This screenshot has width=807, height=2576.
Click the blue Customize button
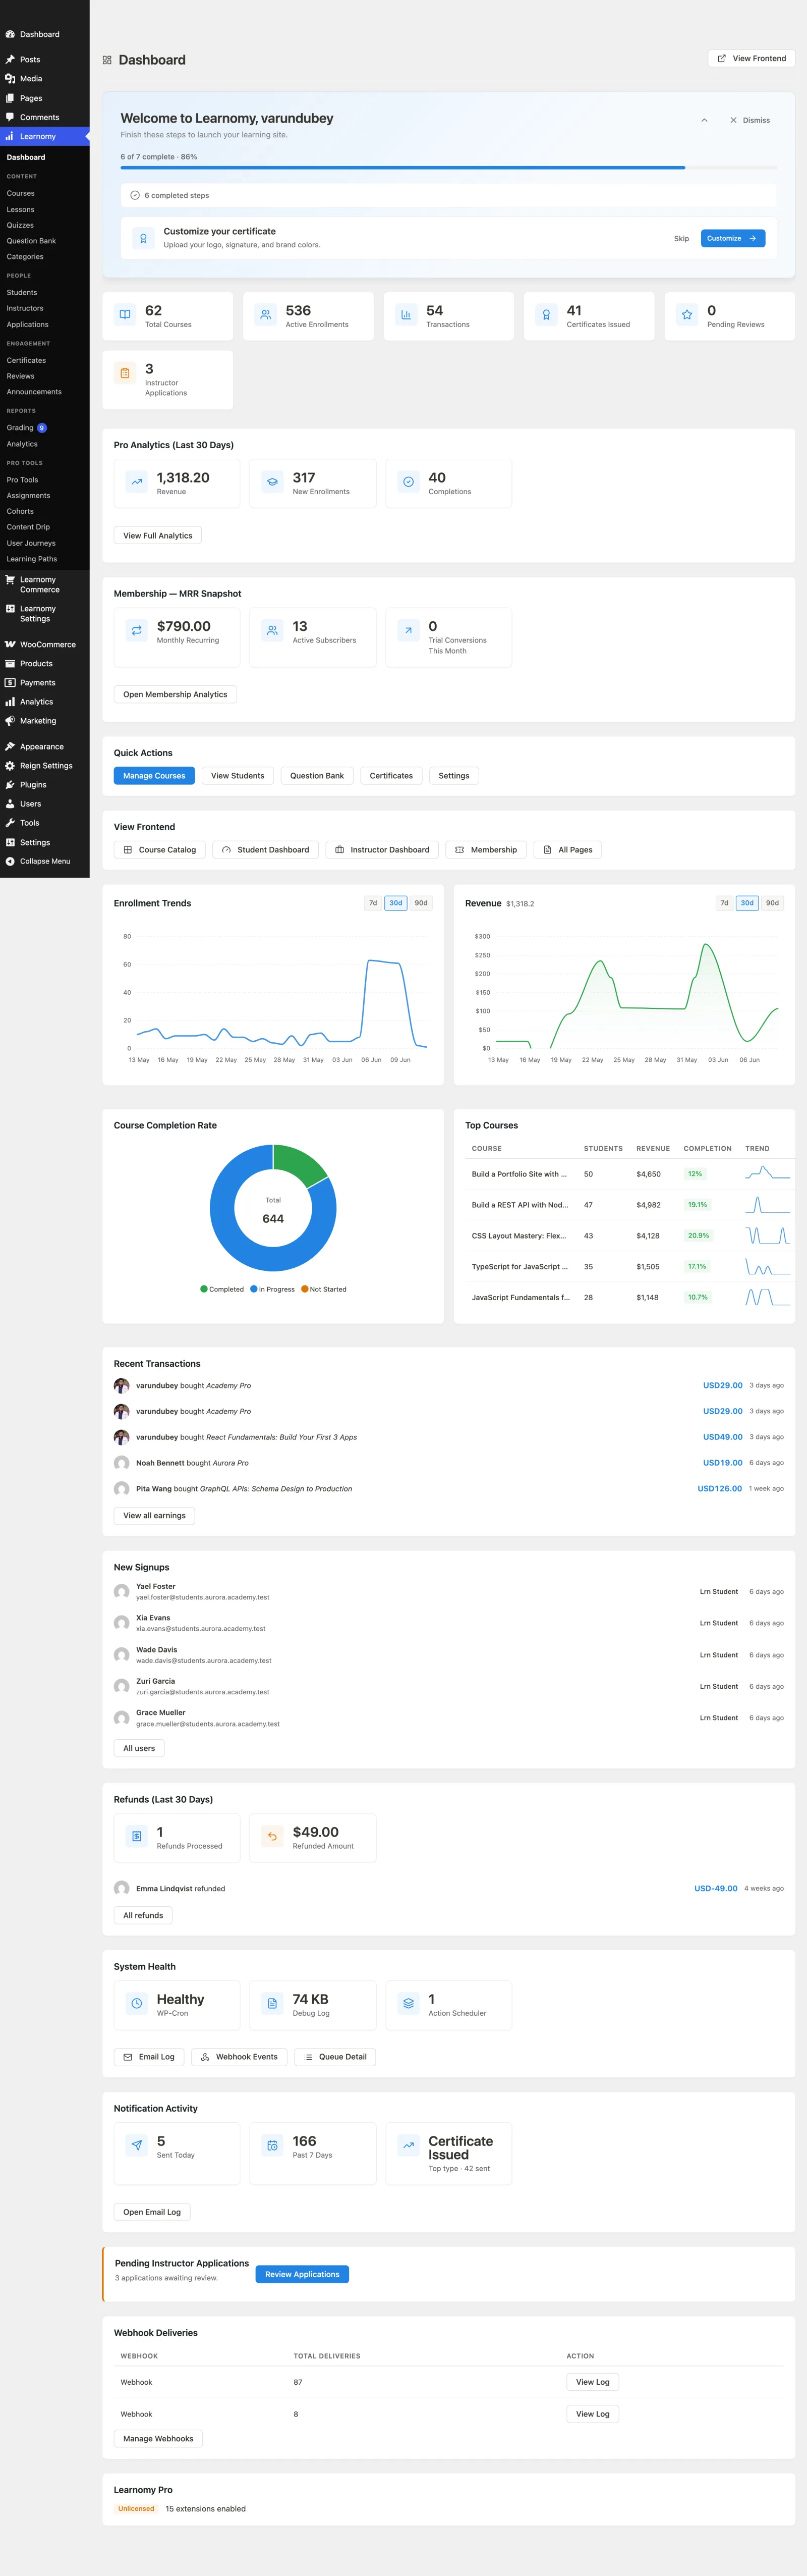(732, 238)
